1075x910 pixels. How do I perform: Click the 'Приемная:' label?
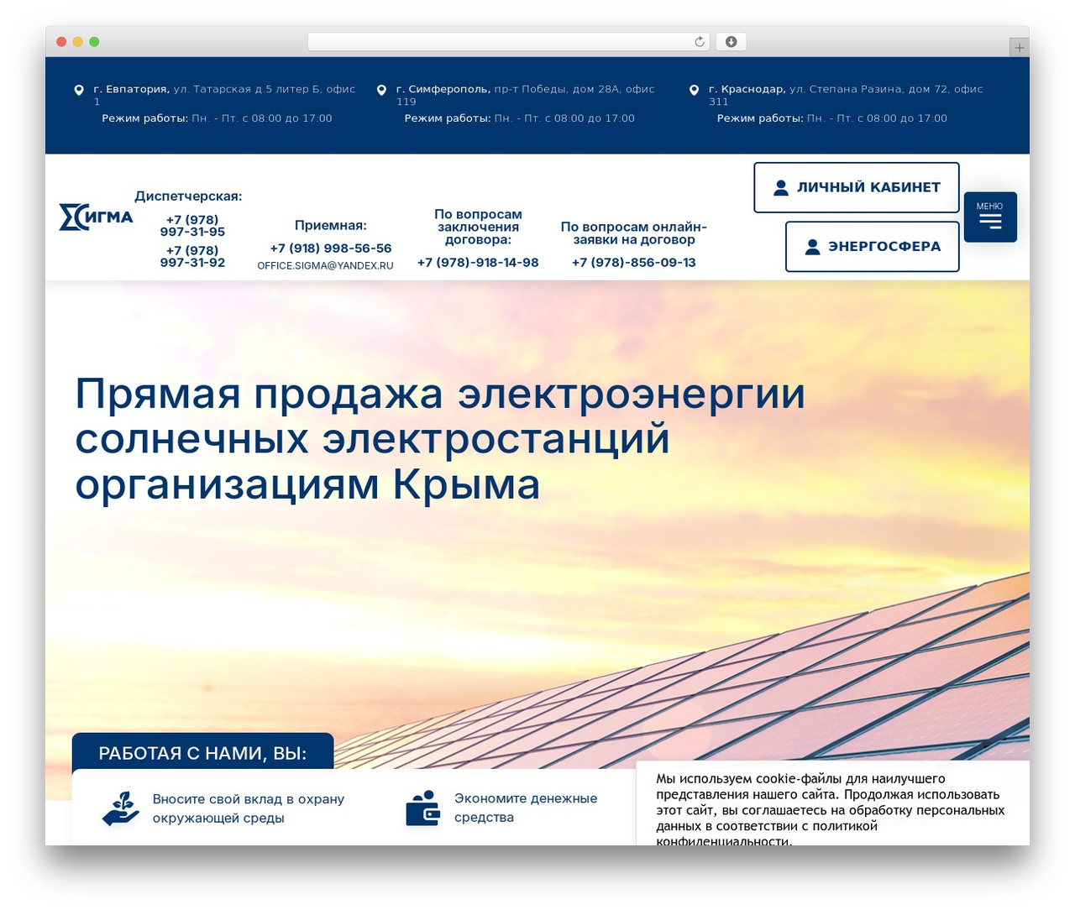tap(331, 225)
